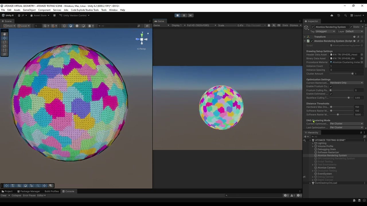This screenshot has width=367, height=206.
Task: Disable Atomize Rendering System script checkbox
Action: tap(312, 41)
